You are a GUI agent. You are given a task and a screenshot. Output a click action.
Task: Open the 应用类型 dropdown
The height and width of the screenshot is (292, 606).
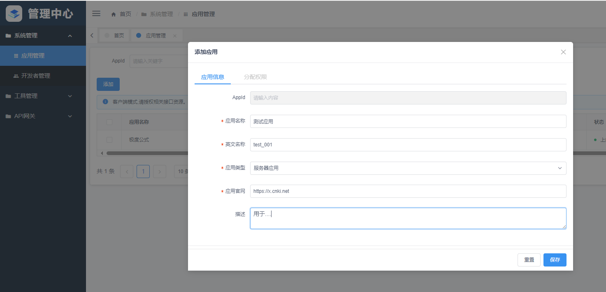[408, 168]
